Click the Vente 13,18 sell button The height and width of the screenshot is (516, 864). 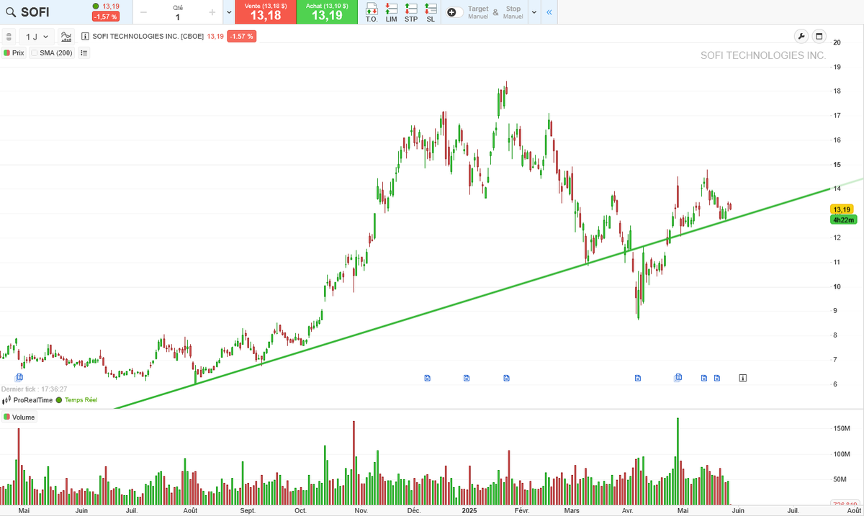(266, 12)
